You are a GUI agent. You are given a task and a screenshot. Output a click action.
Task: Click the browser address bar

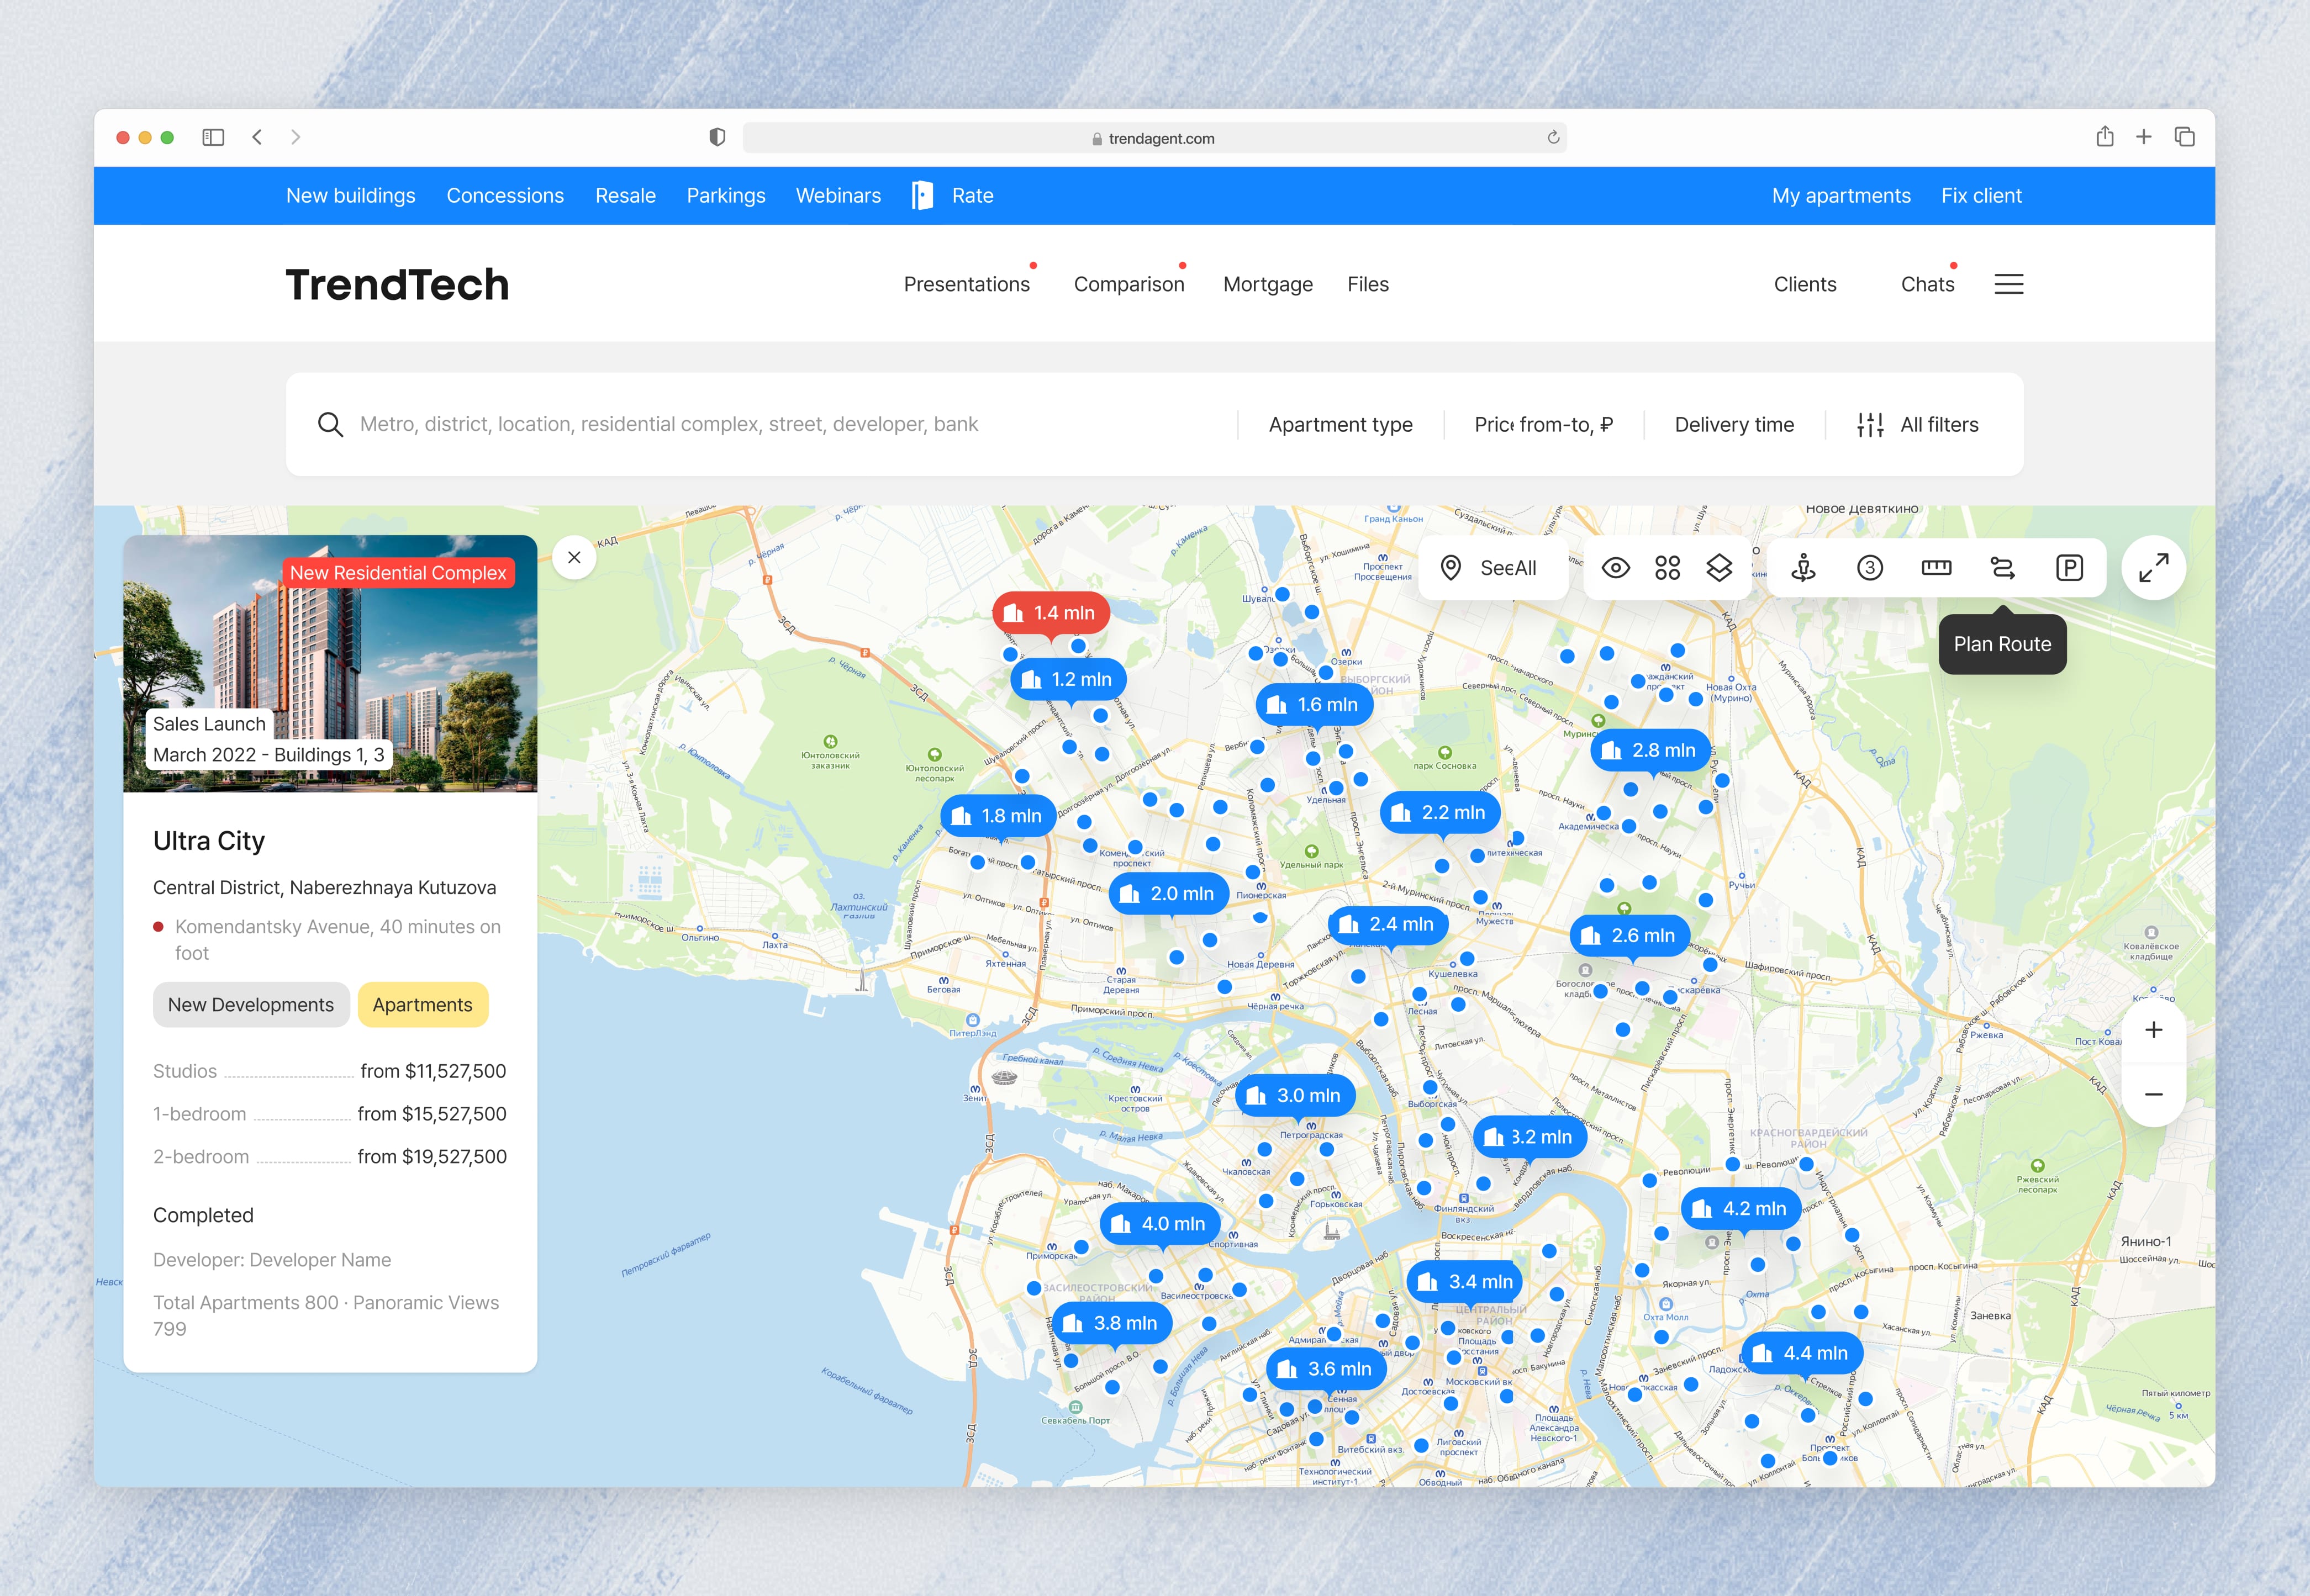click(1154, 138)
